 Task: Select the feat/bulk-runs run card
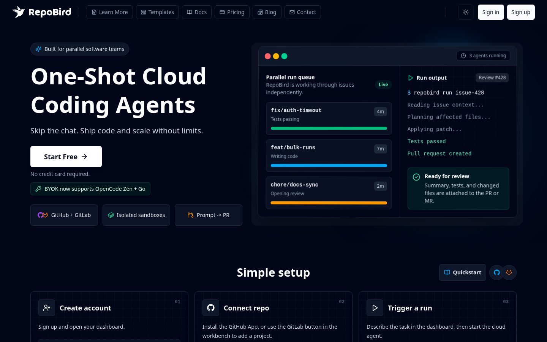point(329,156)
